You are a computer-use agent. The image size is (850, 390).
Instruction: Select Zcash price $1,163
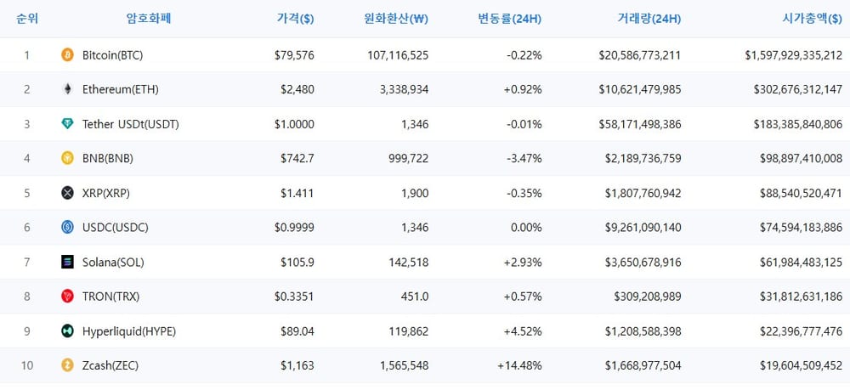(297, 366)
